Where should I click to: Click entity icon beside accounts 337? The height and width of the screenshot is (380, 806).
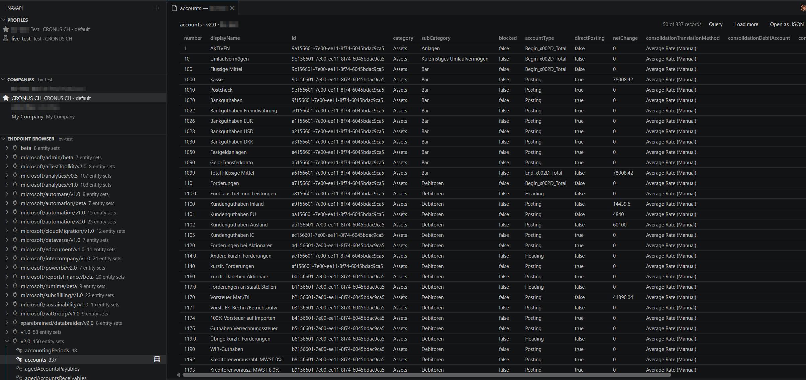click(x=19, y=360)
